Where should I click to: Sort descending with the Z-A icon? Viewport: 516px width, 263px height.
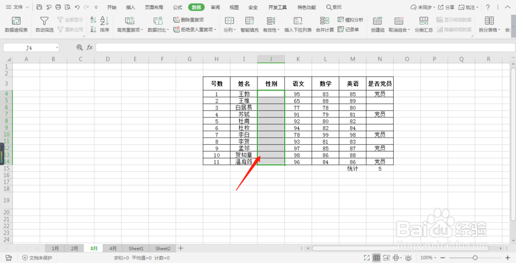point(93,29)
